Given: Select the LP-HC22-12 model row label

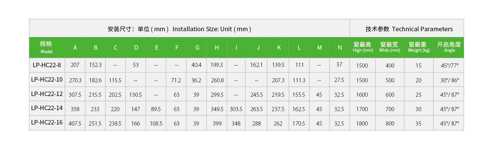Looking at the screenshot, I should click(47, 94).
